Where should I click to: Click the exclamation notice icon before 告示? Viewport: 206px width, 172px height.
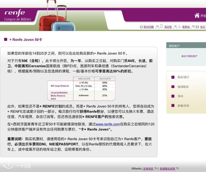[x=197, y=27]
